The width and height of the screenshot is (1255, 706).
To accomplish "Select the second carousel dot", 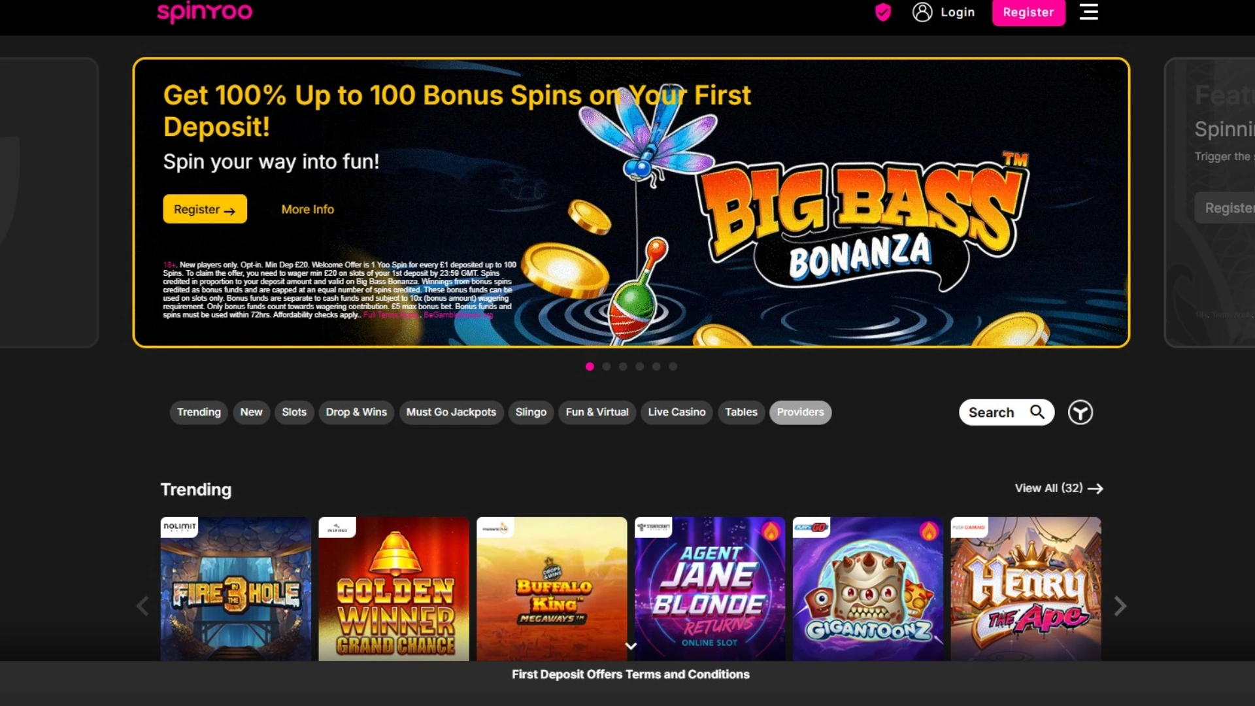I will coord(607,367).
